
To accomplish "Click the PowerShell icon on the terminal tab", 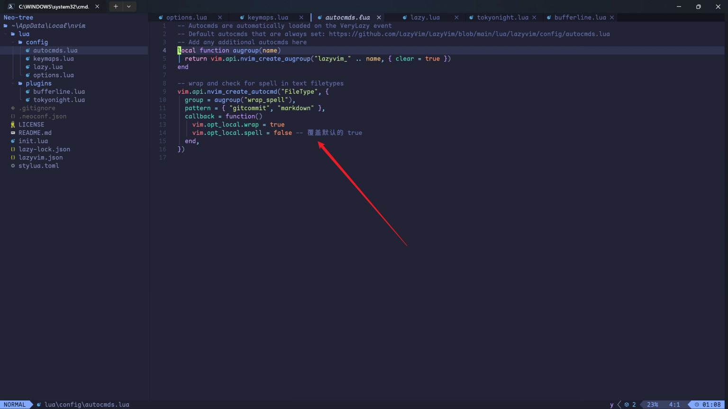I will click(11, 6).
